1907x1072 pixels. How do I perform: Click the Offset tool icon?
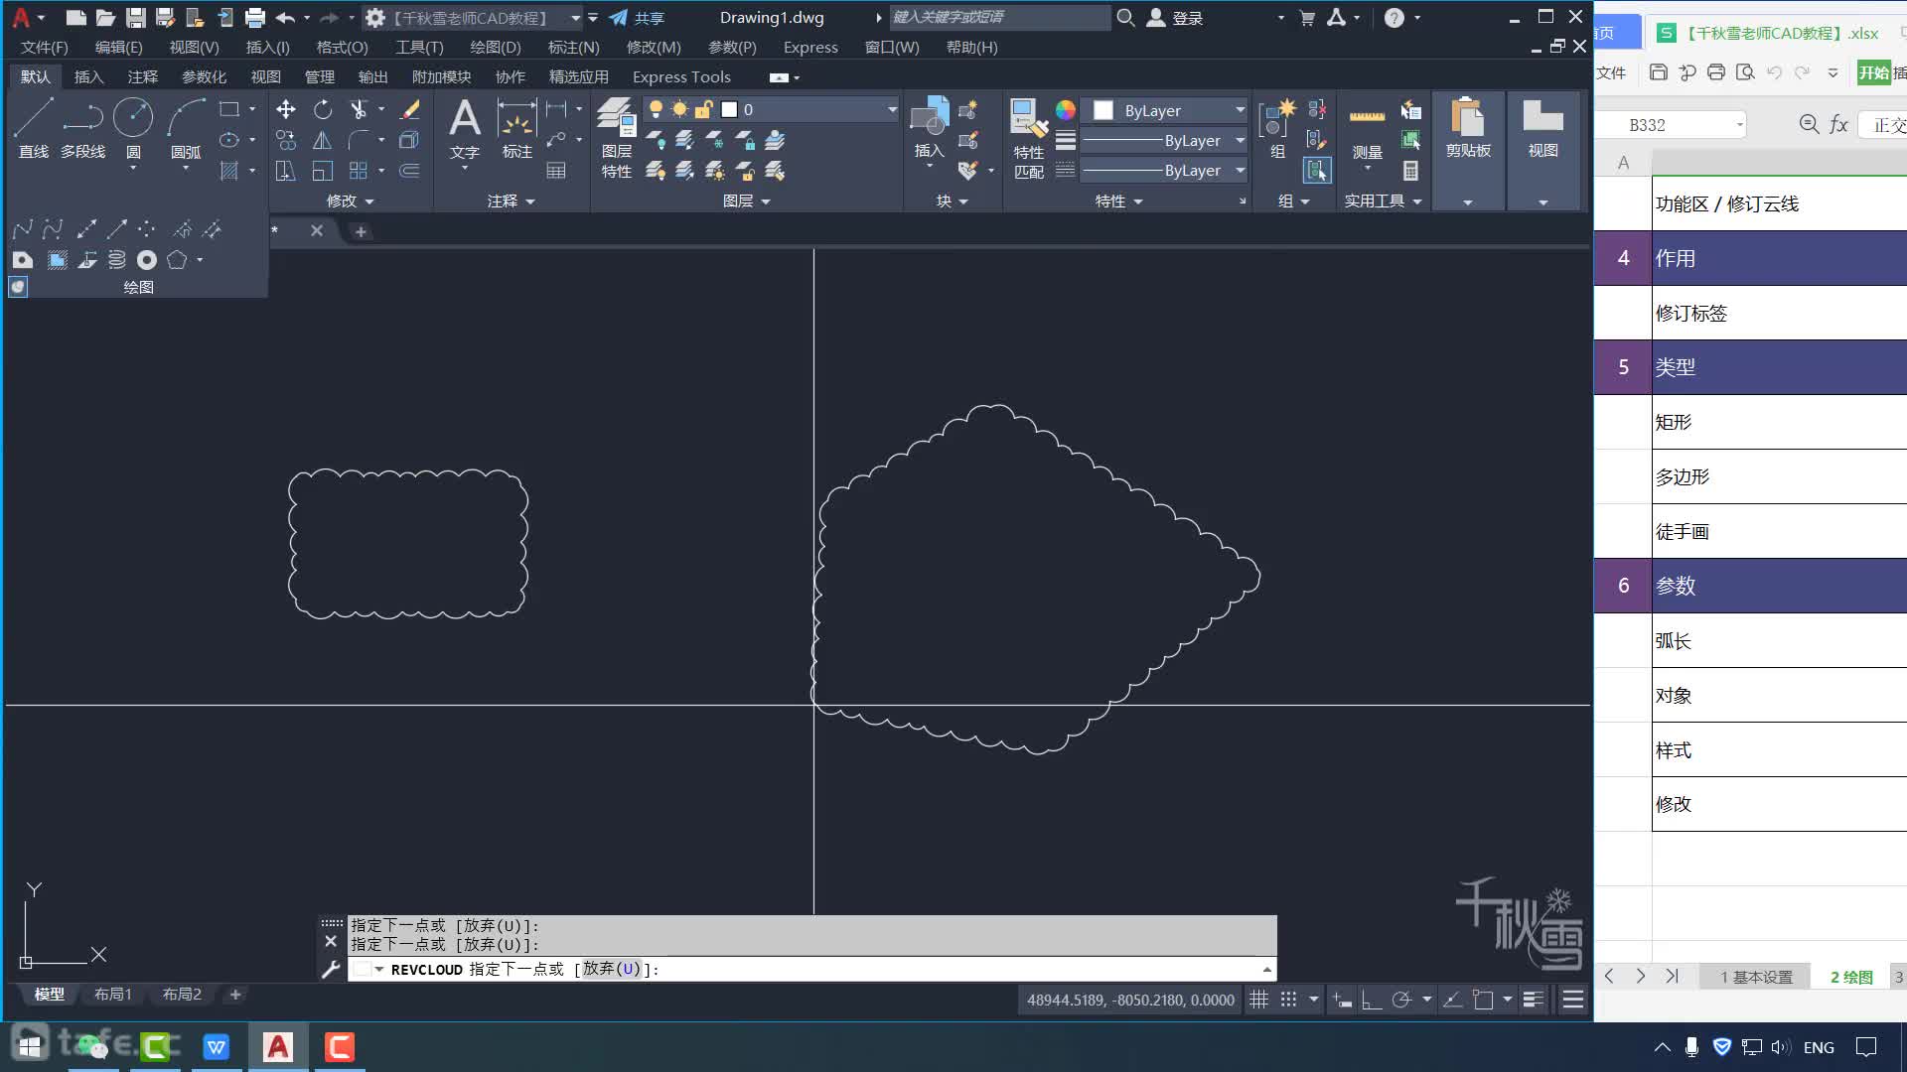(x=409, y=171)
